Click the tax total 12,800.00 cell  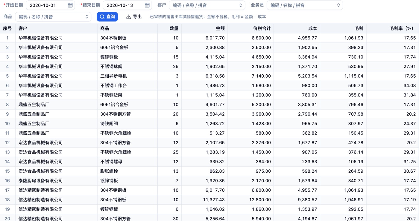pos(251,199)
